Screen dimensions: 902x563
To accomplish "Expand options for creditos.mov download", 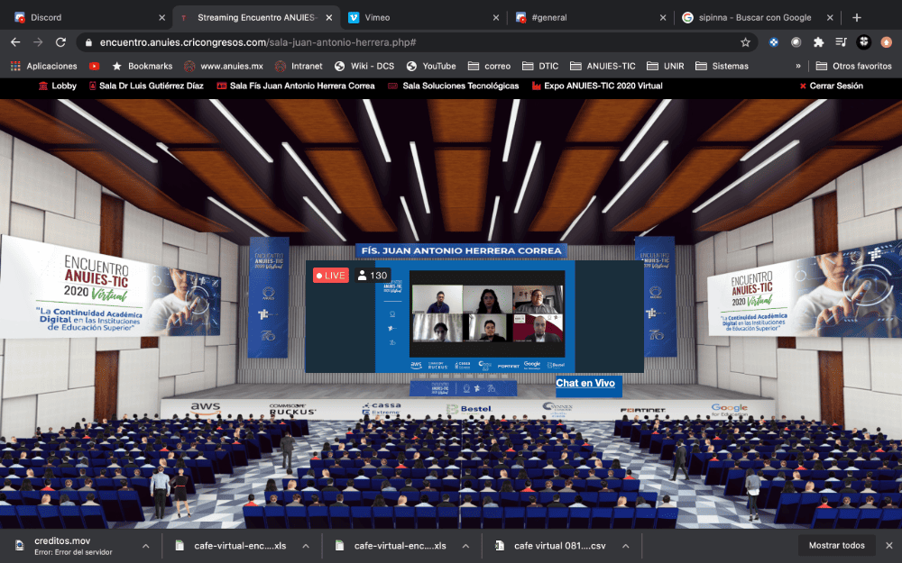I will (x=146, y=546).
